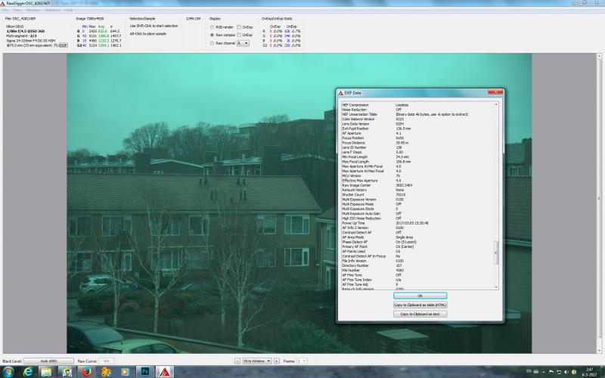The image size is (605, 378).
Task: Click the system tray clock
Action: [590, 372]
